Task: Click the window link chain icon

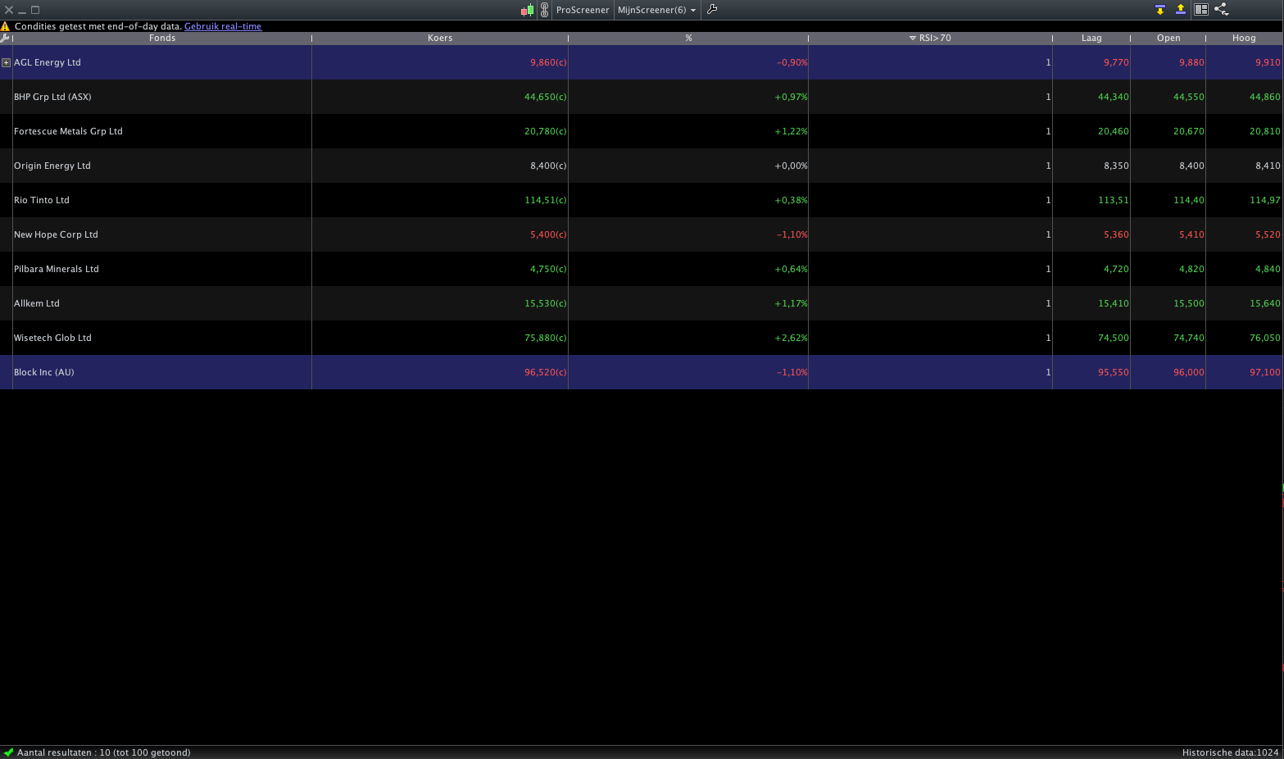Action: click(544, 10)
